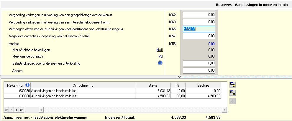The width and height of the screenshot is (292, 121).
Task: Click the info icon next to Rekening header
Action: 27,85
